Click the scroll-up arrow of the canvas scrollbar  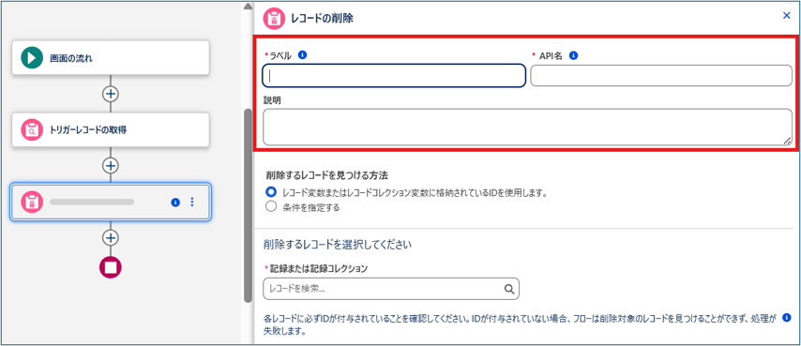click(248, 6)
